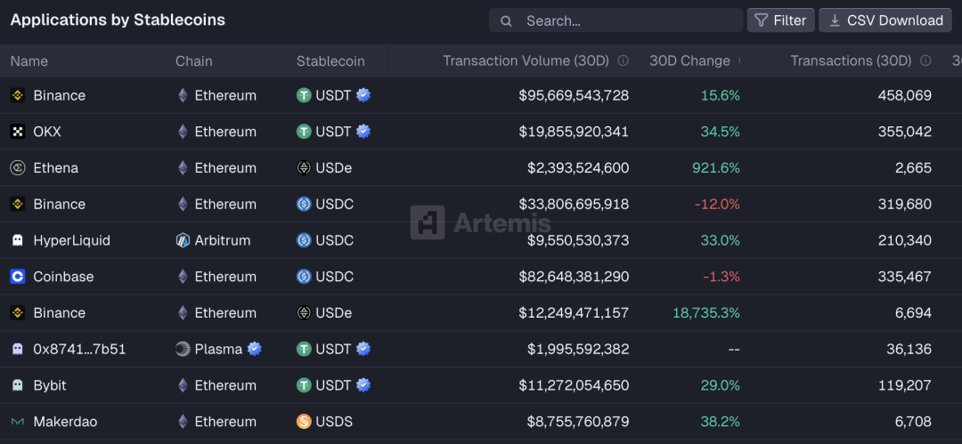
Task: Sort by the Stablecoin column header
Action: pos(330,61)
